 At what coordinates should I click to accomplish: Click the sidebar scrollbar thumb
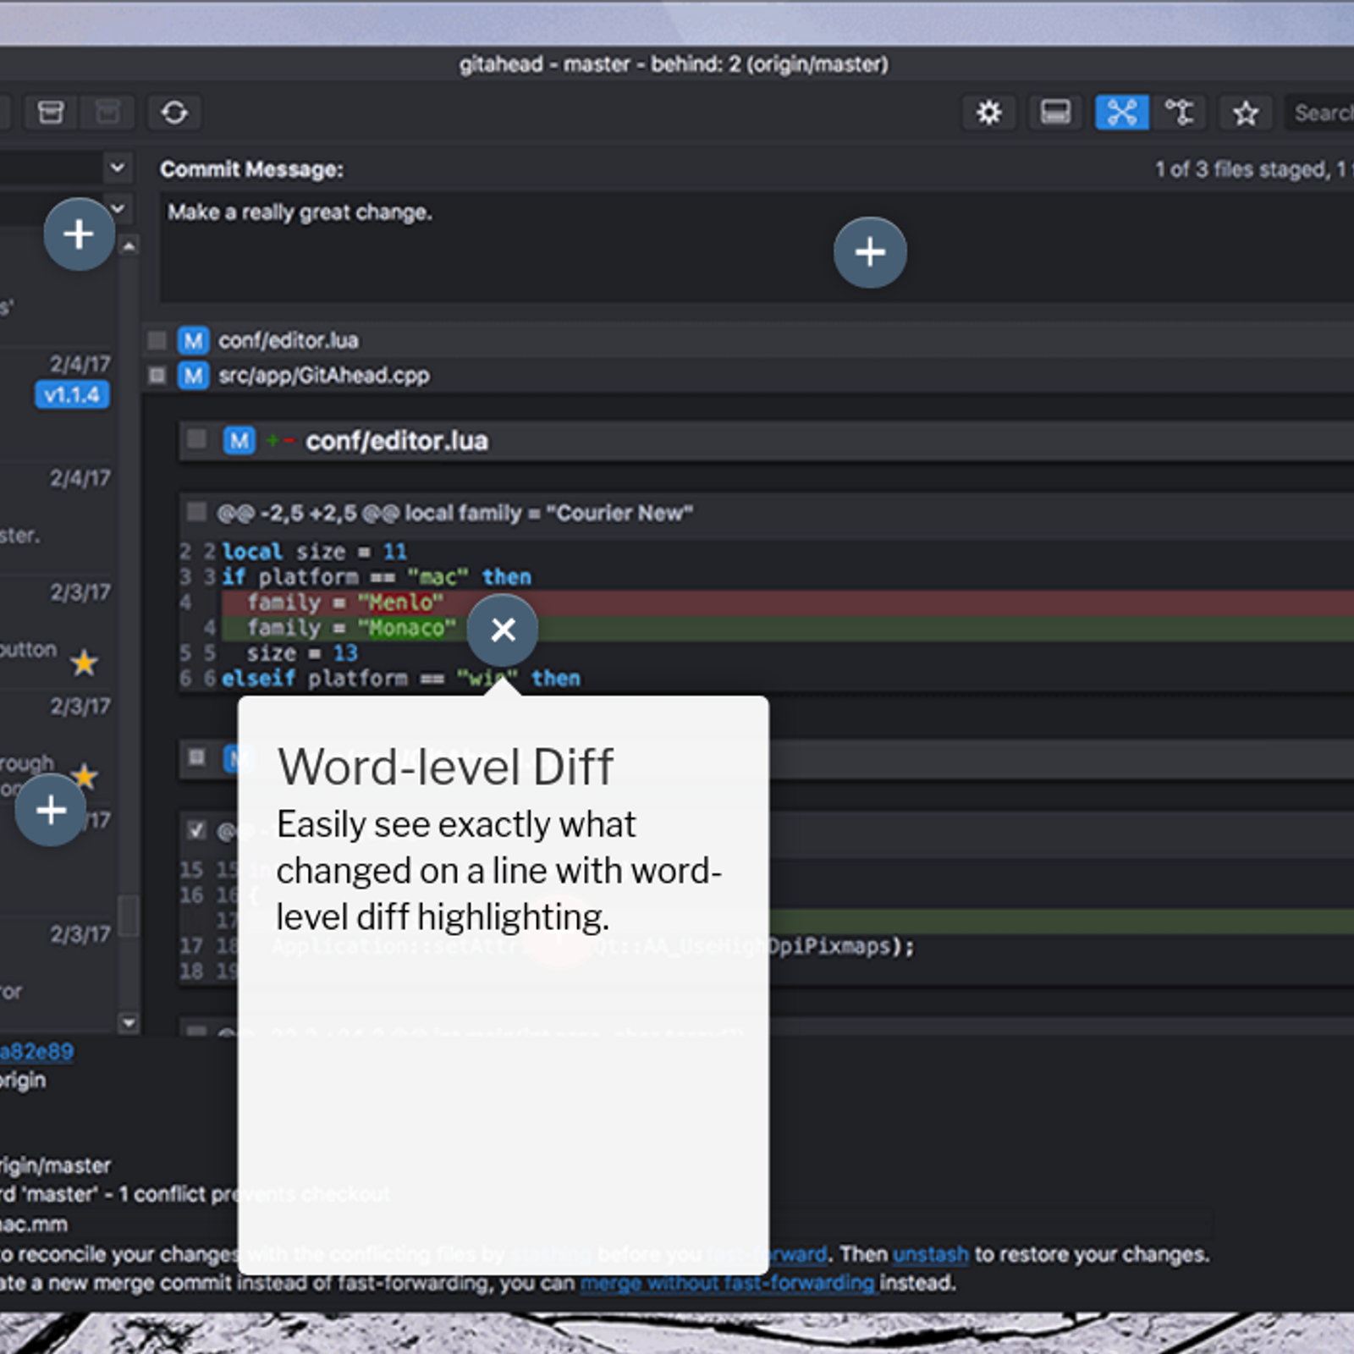pyautogui.click(x=129, y=916)
